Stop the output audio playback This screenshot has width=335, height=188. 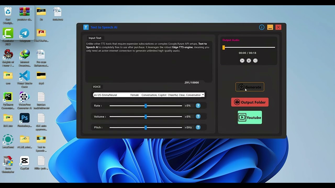255,61
